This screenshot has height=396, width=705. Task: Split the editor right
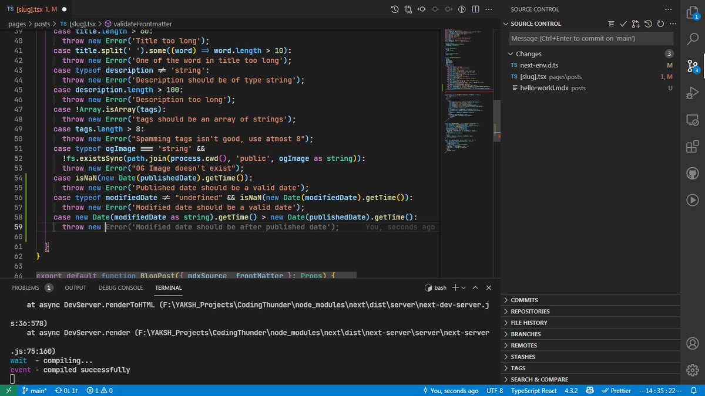coord(475,9)
